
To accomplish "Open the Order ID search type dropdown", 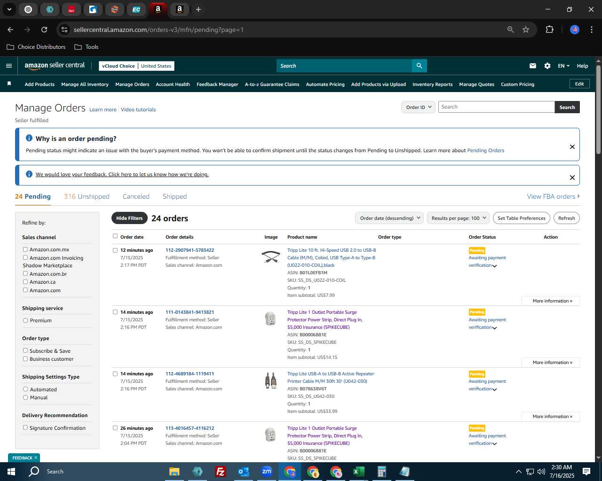I will click(418, 107).
